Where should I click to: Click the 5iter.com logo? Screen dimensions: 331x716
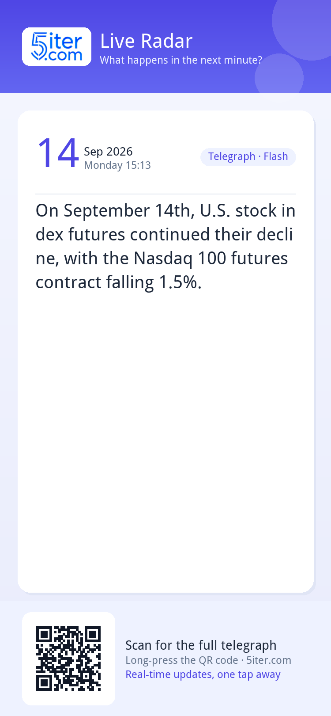56,47
